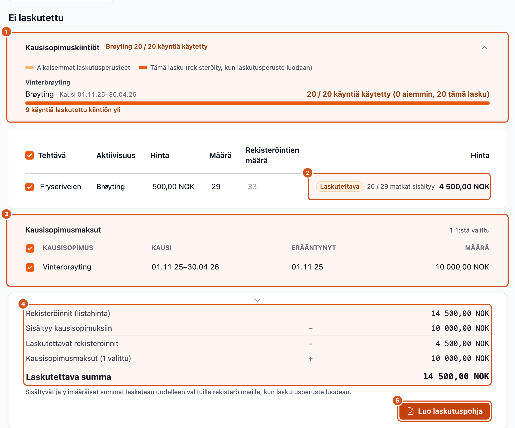This screenshot has width=515, height=428.
Task: Click the Rekisteröintien määrä column header
Action: [x=272, y=155]
